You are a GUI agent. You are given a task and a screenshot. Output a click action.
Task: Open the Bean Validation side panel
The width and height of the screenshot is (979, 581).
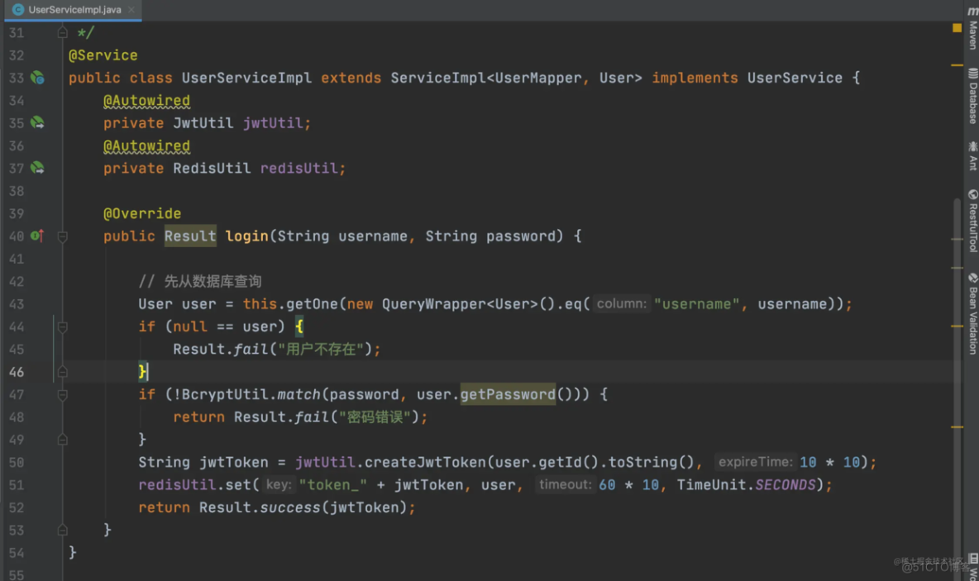[972, 312]
